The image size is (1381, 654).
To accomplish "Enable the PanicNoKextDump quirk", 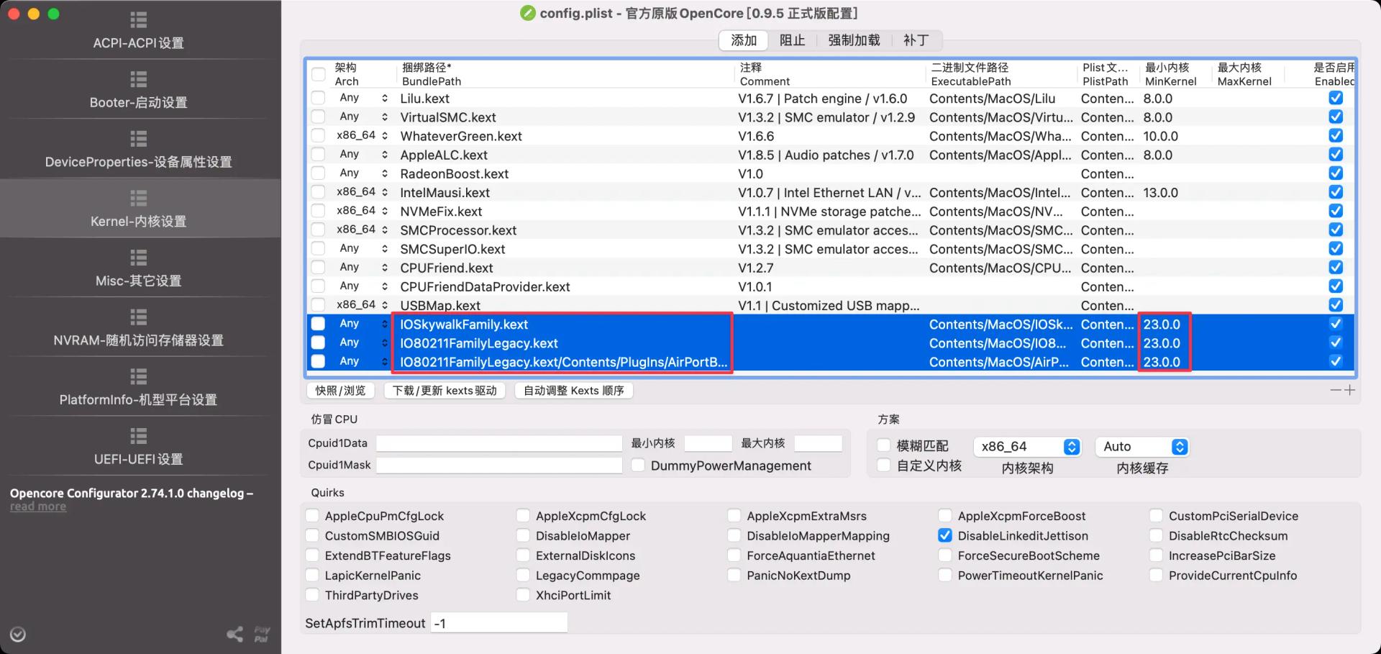I will [x=734, y=575].
